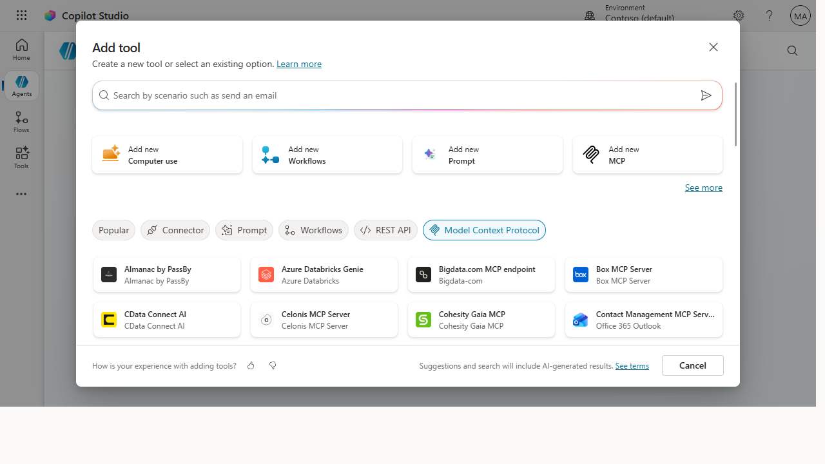Click the Celonis MCP Server logo

pos(266,320)
